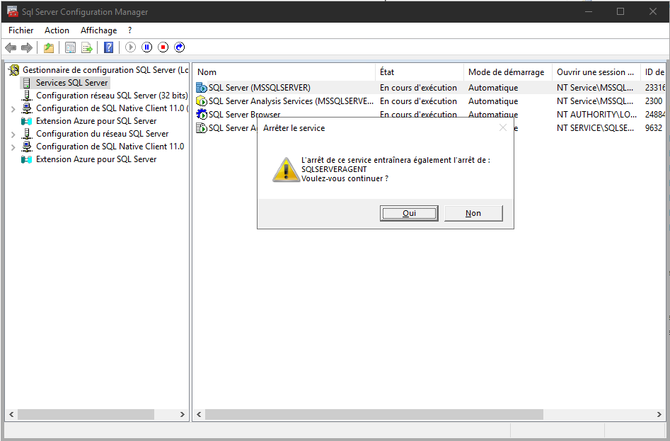Click the État cell of SQL Server (MSSQLSERVER)
The height and width of the screenshot is (441, 670).
click(418, 88)
